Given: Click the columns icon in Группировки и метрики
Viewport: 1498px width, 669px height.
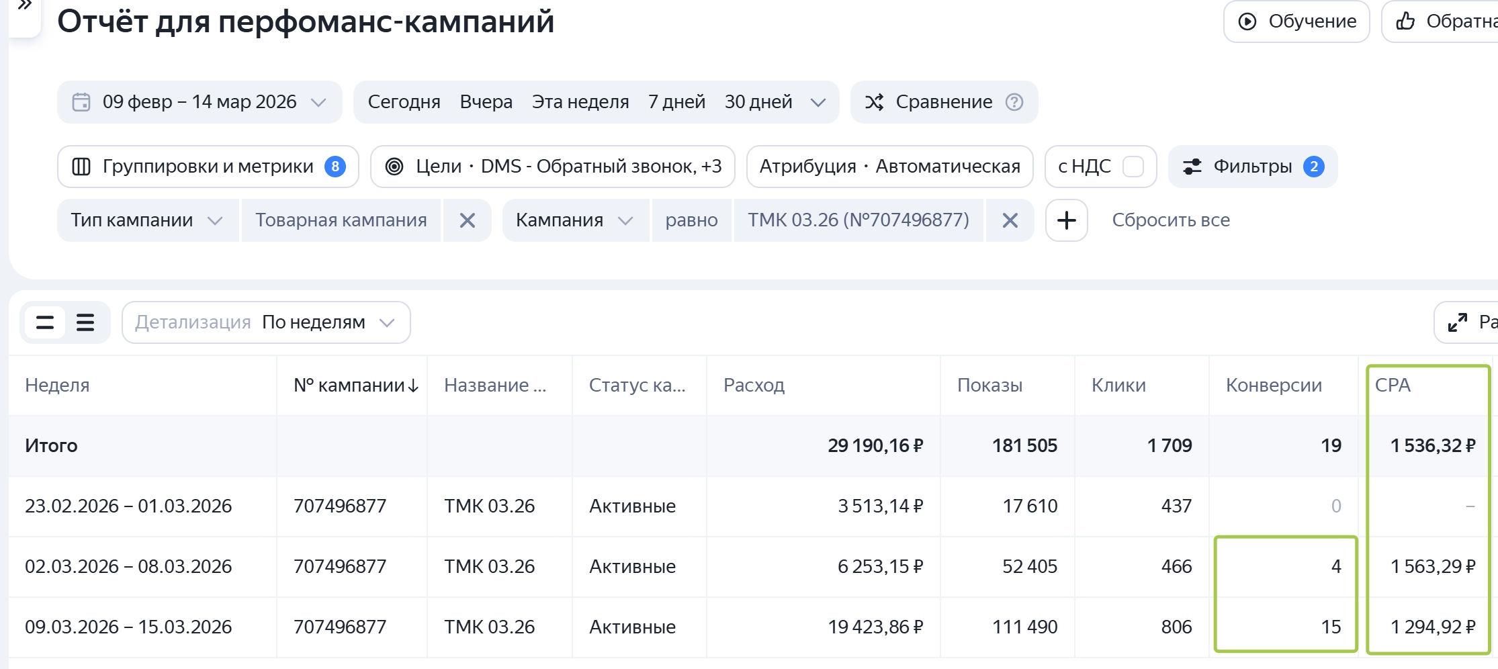Looking at the screenshot, I should coord(81,167).
